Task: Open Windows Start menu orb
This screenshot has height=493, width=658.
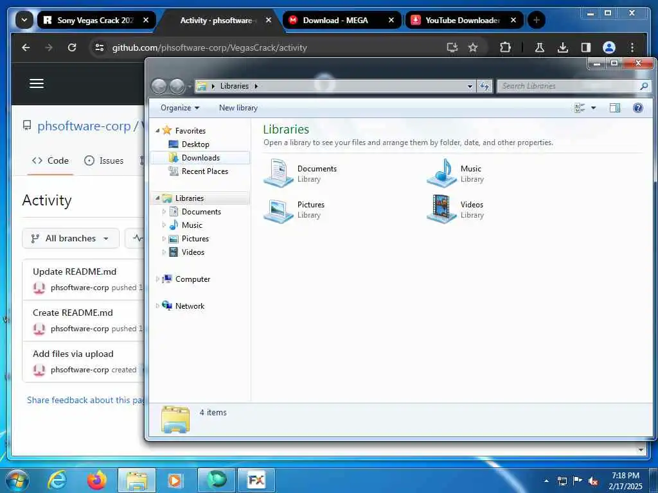Action: pos(17,480)
